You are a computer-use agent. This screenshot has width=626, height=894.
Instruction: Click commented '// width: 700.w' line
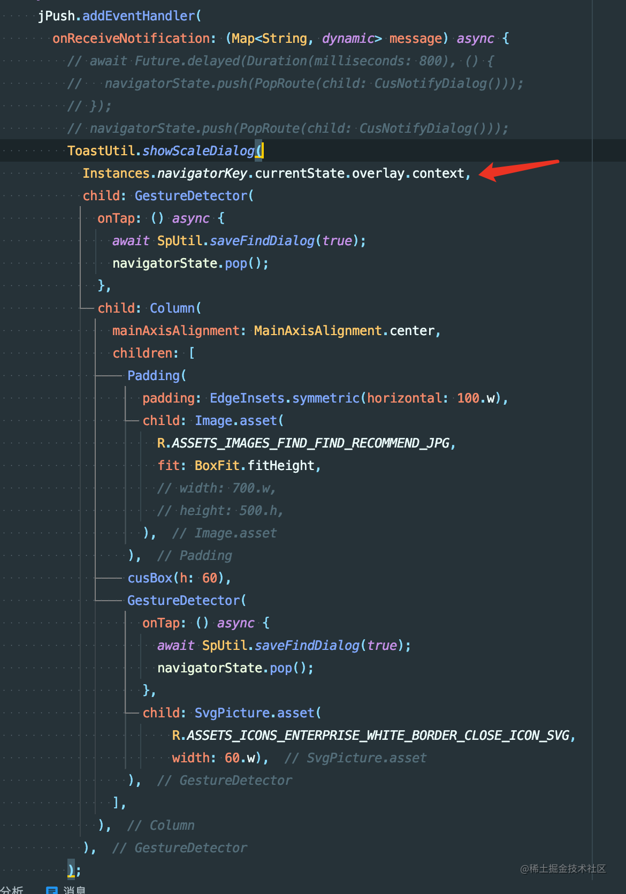216,488
